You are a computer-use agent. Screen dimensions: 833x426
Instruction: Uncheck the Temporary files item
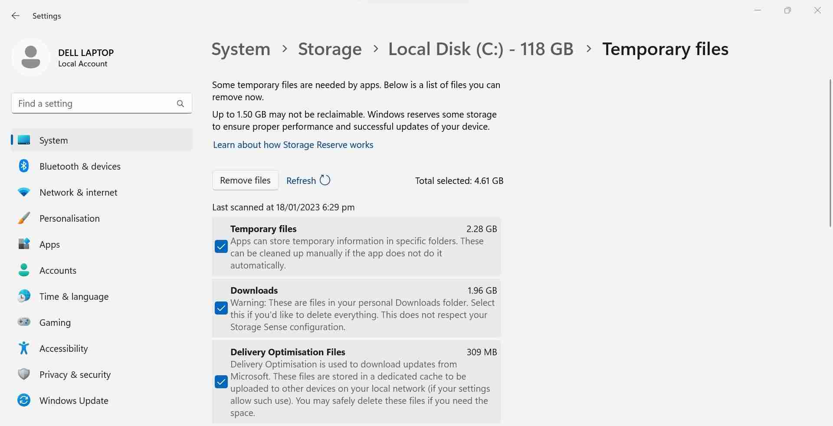point(221,246)
